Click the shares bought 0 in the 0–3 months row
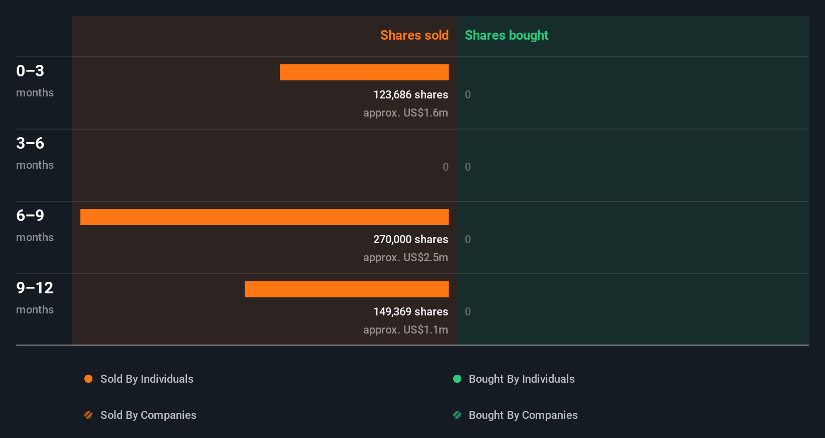825x438 pixels. point(468,94)
